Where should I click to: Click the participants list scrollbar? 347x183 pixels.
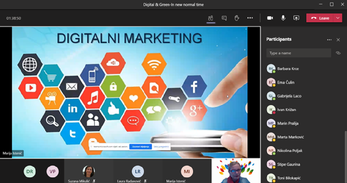click(x=345, y=157)
